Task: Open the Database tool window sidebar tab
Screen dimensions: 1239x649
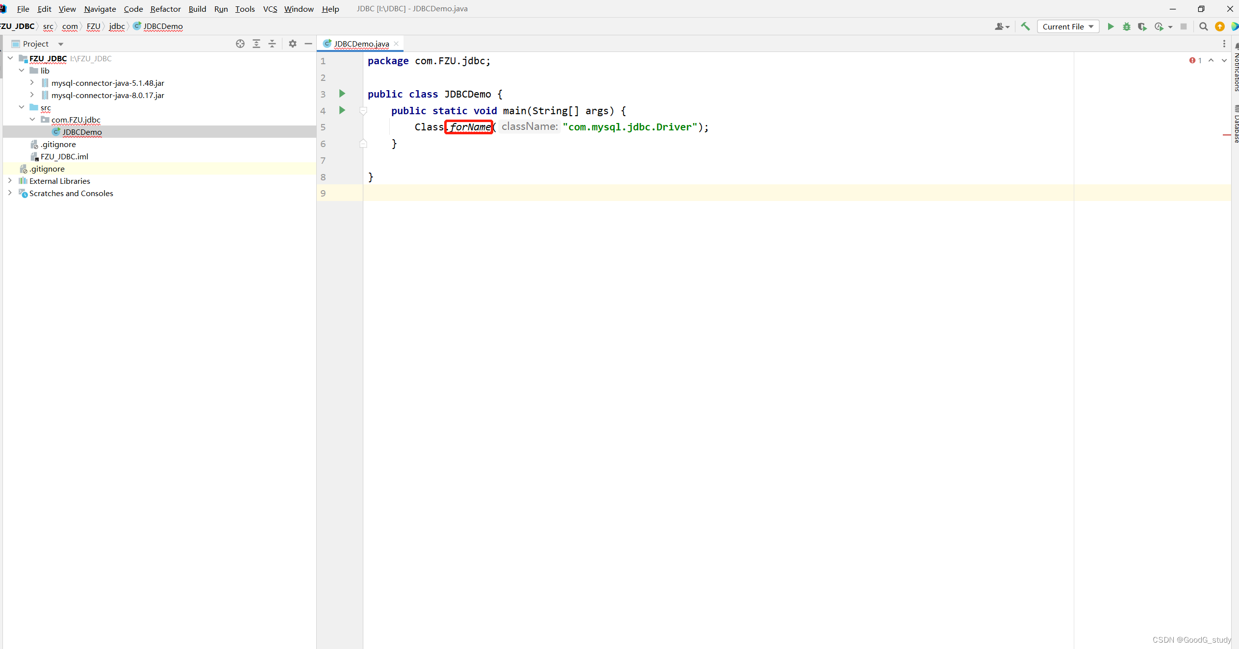Action: pos(1236,125)
